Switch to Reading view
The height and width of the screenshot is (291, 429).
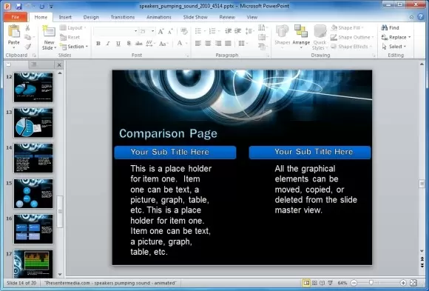pyautogui.click(x=322, y=283)
